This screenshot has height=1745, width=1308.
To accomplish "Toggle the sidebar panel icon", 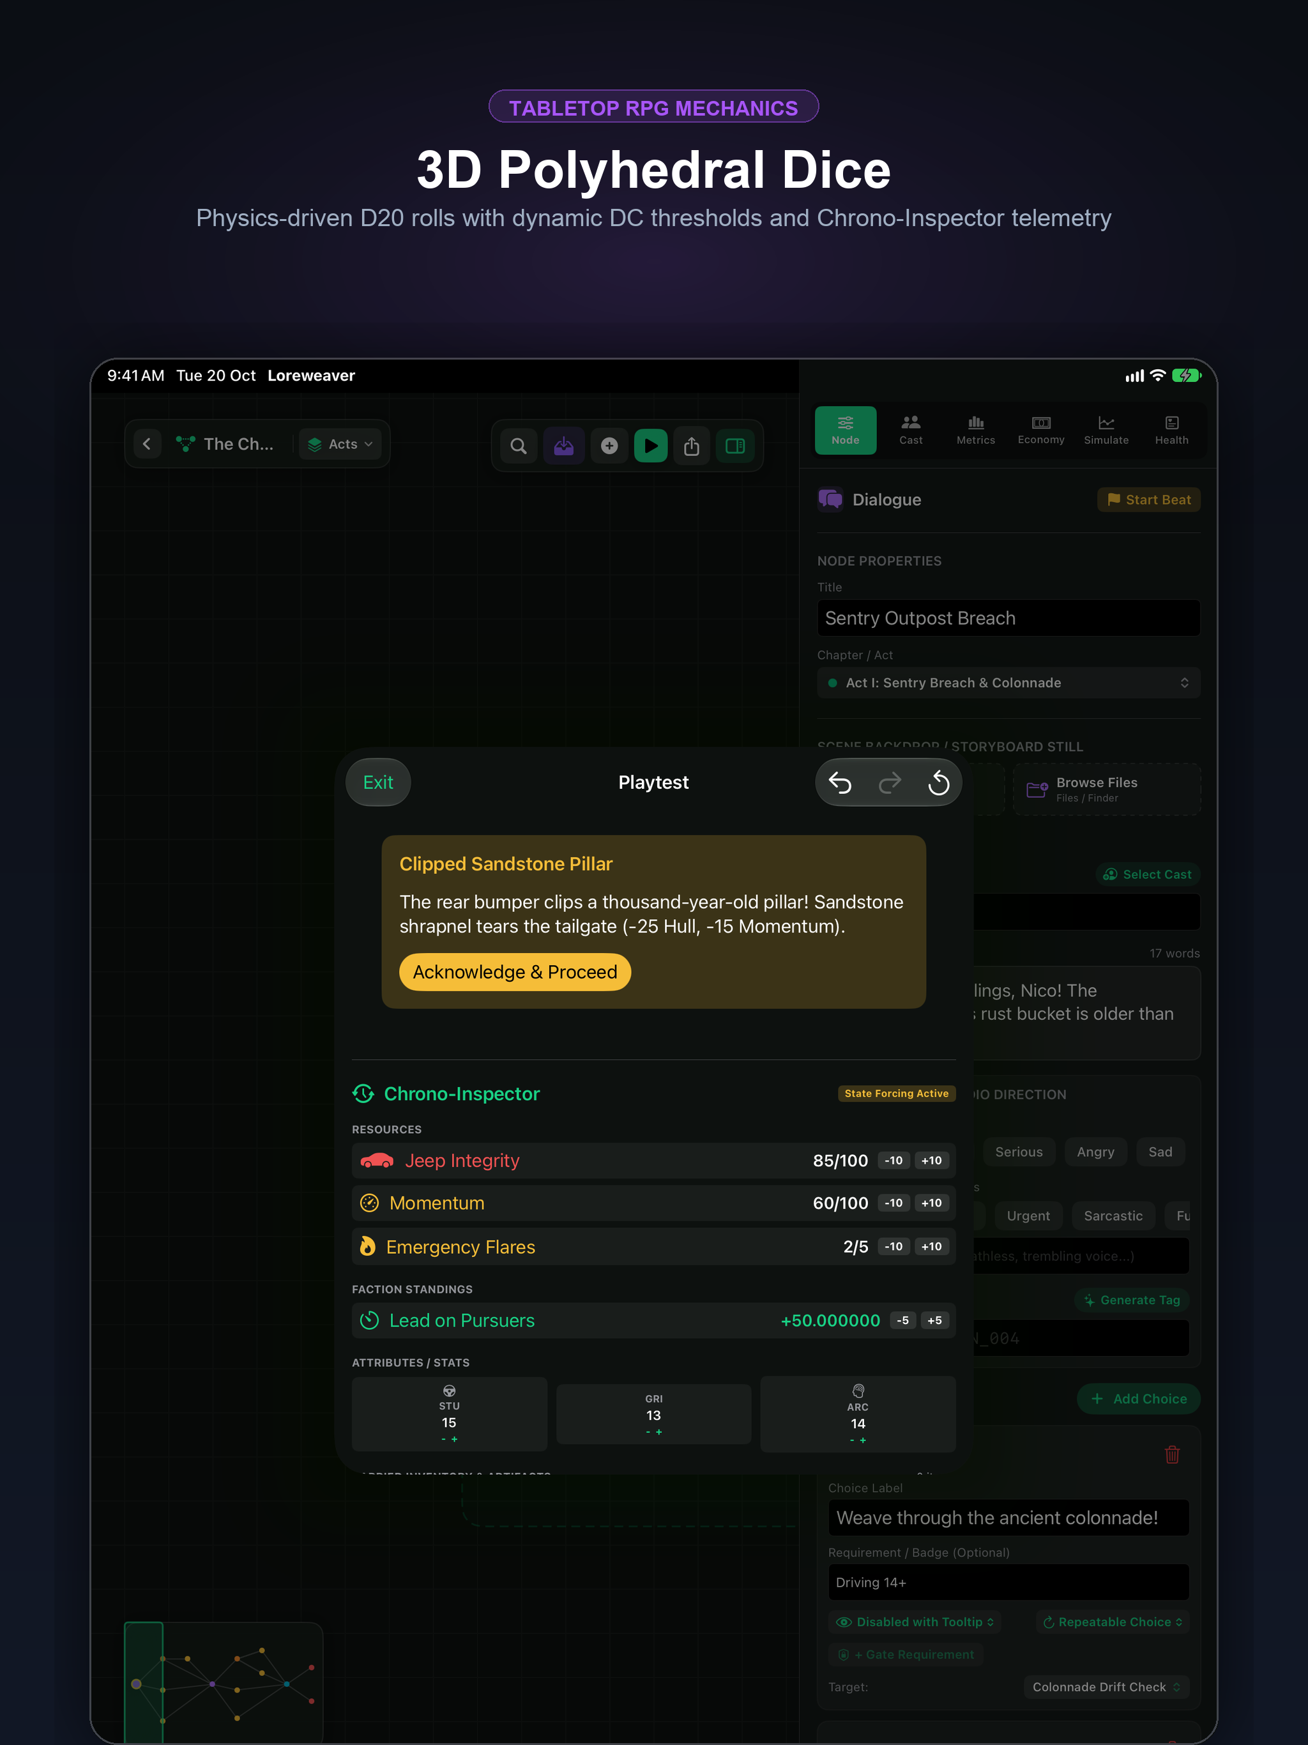I will (735, 446).
